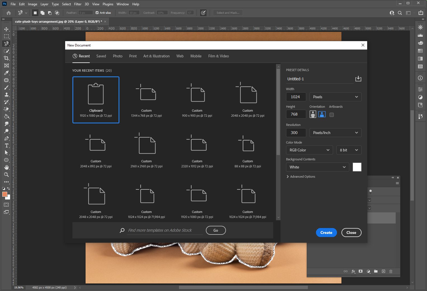Toggle Quick Mask mode icon

[x=6, y=205]
